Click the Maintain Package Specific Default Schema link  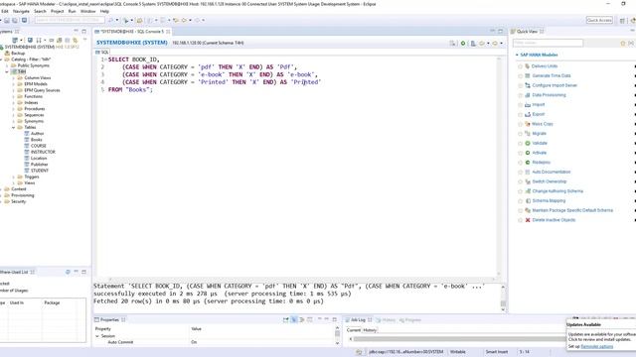[572, 210]
